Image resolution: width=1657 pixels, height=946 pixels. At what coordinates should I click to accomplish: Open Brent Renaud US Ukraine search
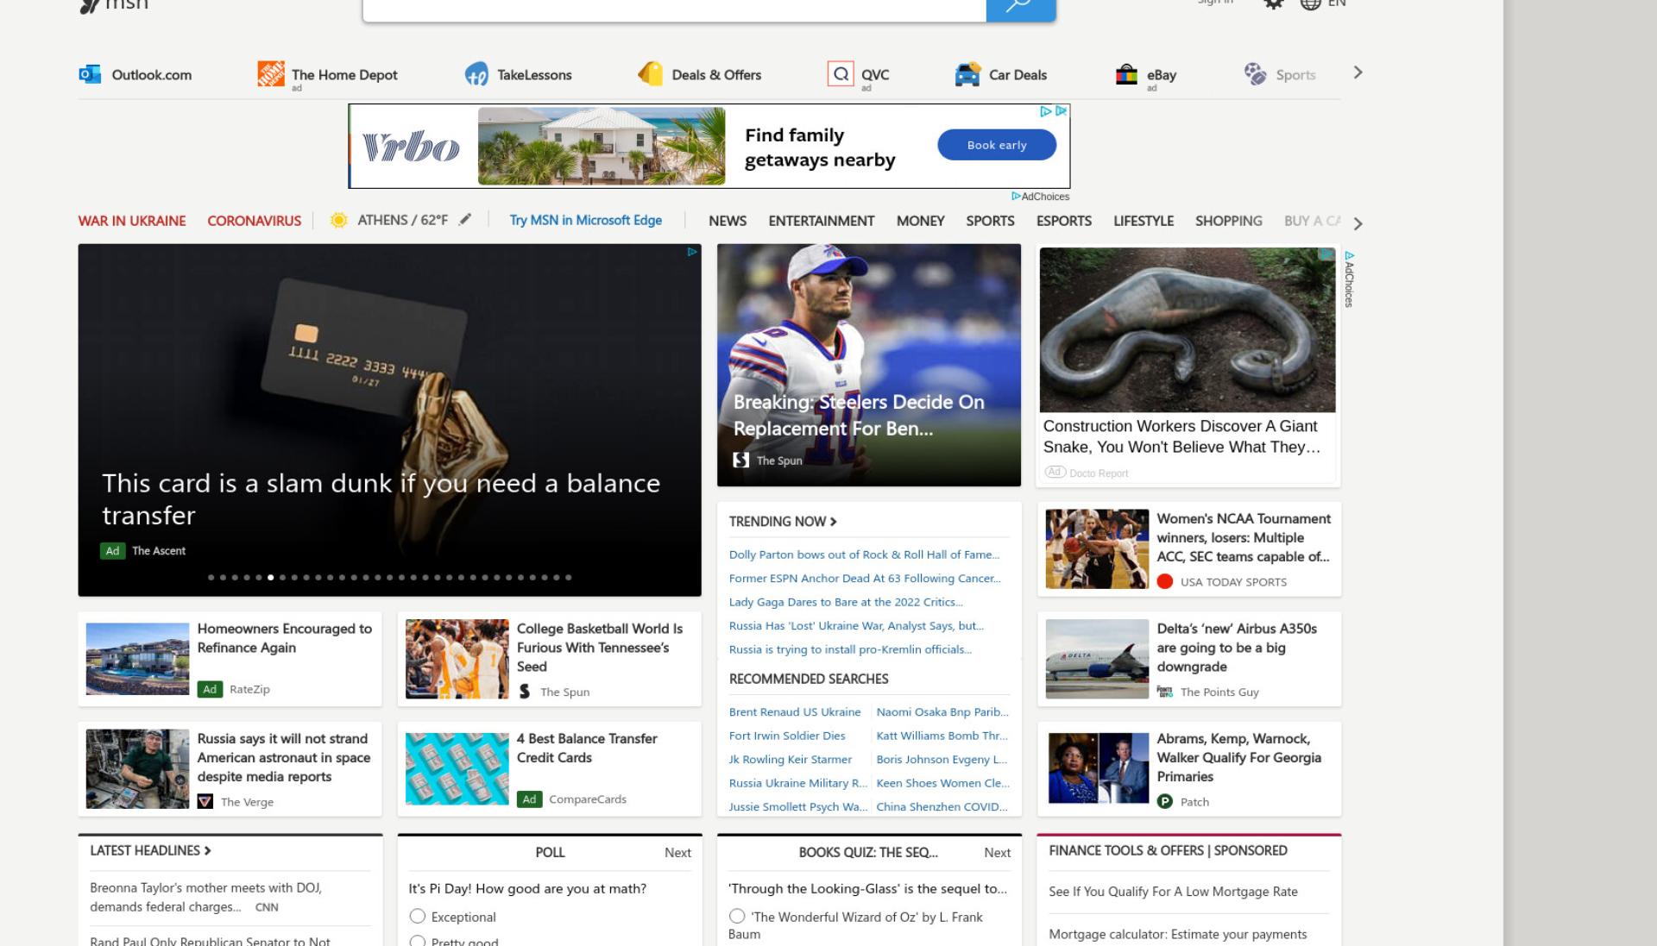795,711
